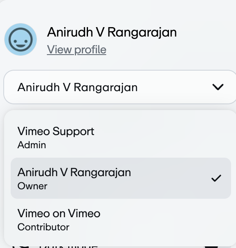
Task: Open the View profile link
Action: coord(76,50)
